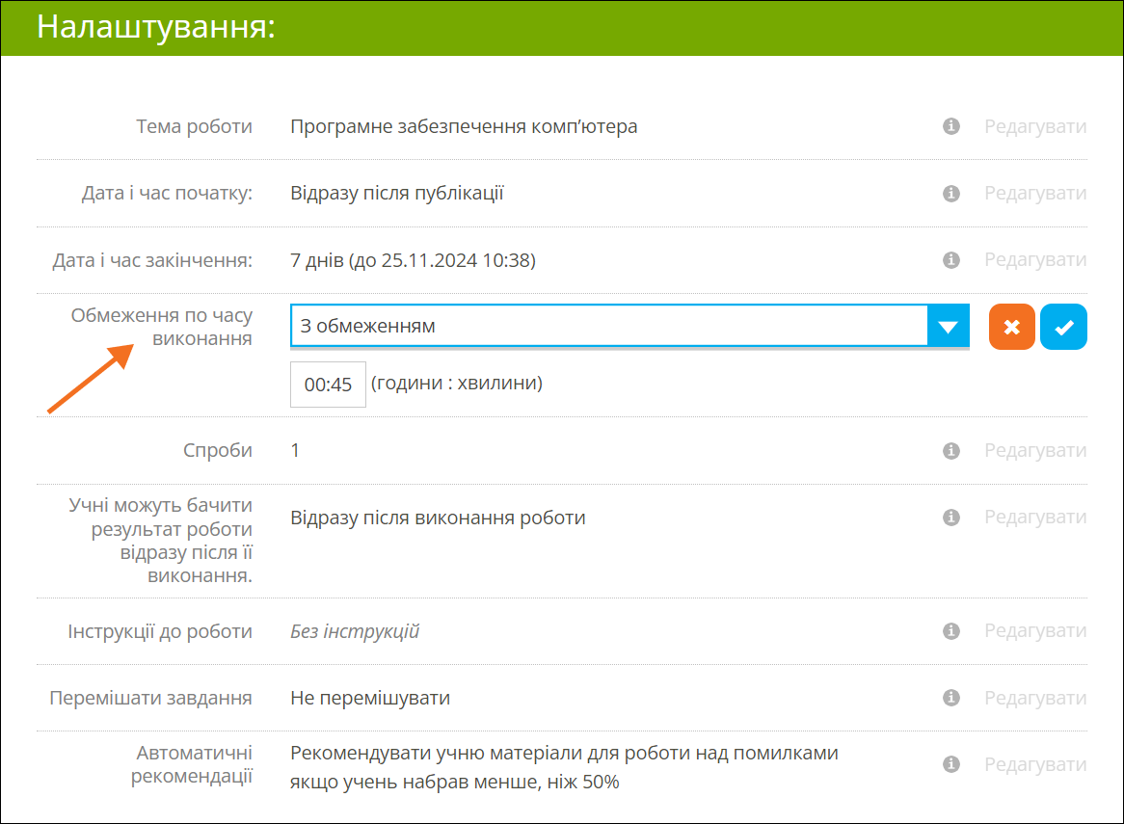Click the 00:45 time input field
Image resolution: width=1124 pixels, height=824 pixels.
click(x=328, y=385)
